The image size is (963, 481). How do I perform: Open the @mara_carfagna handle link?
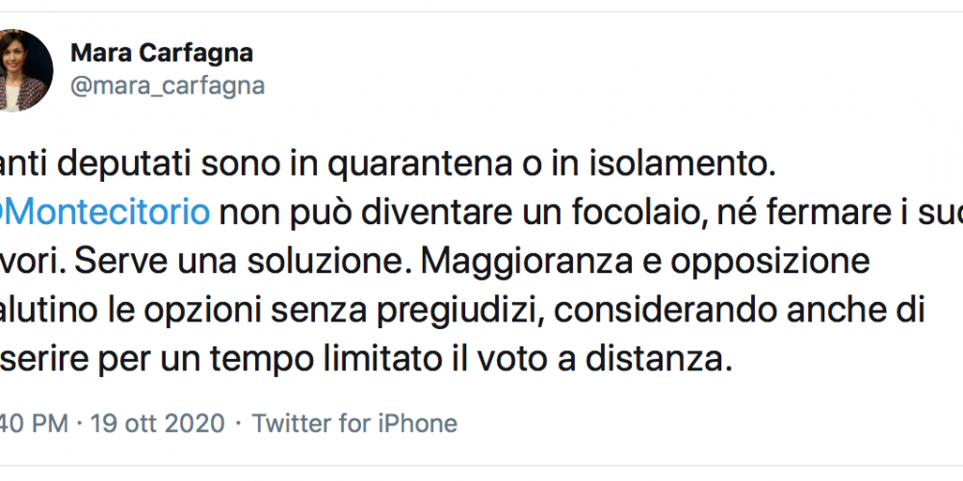(x=168, y=86)
